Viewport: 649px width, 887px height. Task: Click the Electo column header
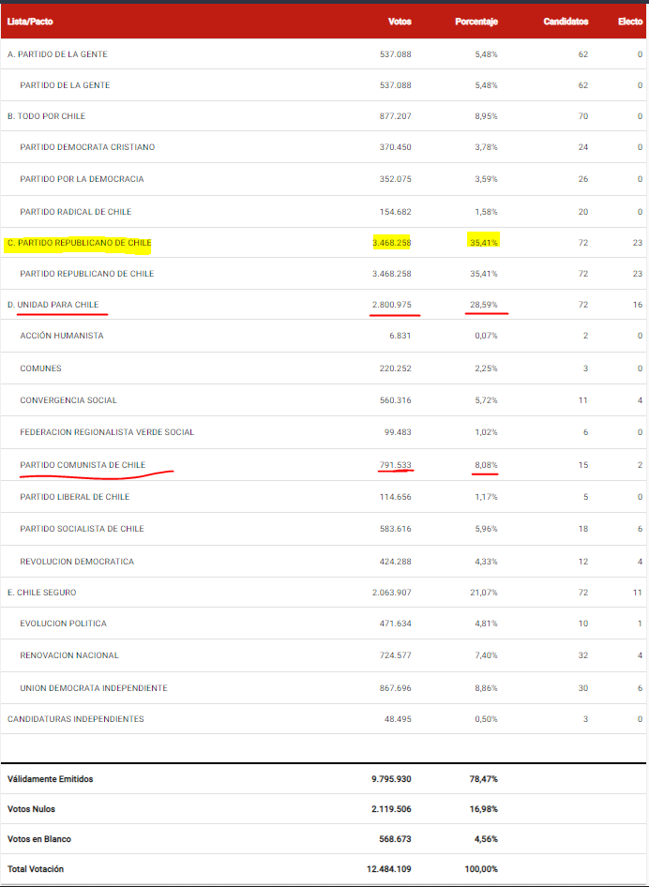pyautogui.click(x=629, y=23)
